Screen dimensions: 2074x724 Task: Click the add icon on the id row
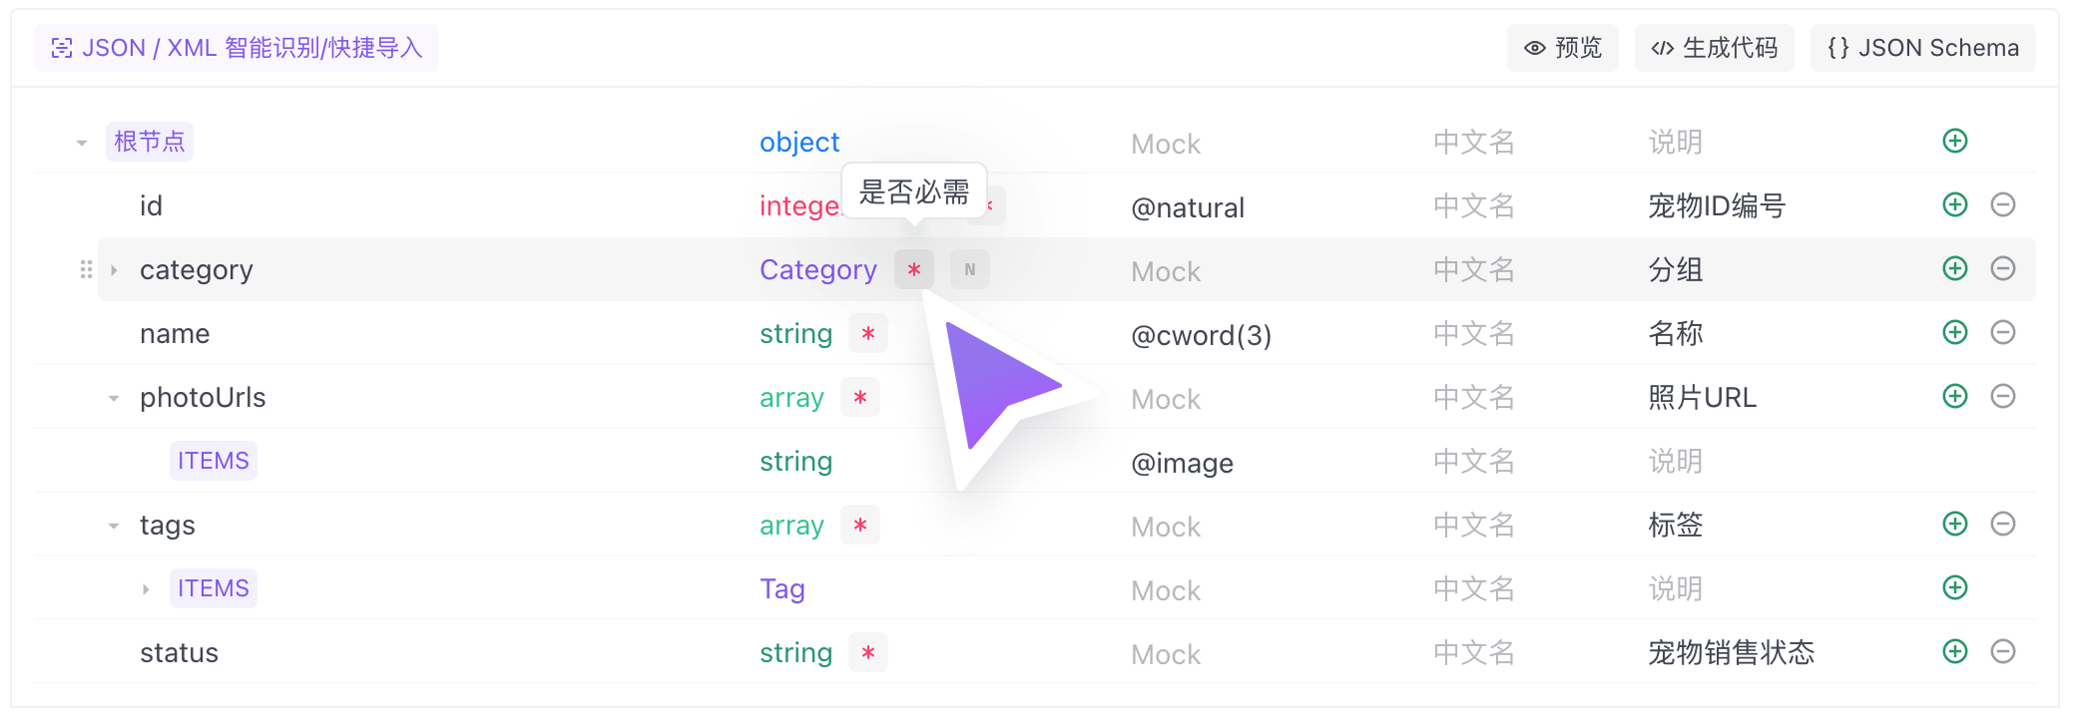coord(1954,205)
